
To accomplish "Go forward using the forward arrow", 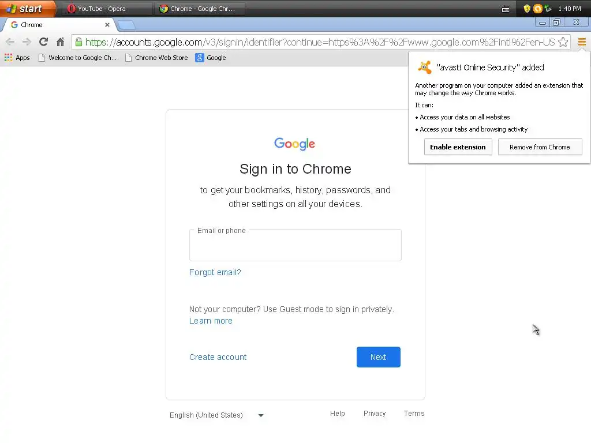I will point(27,42).
